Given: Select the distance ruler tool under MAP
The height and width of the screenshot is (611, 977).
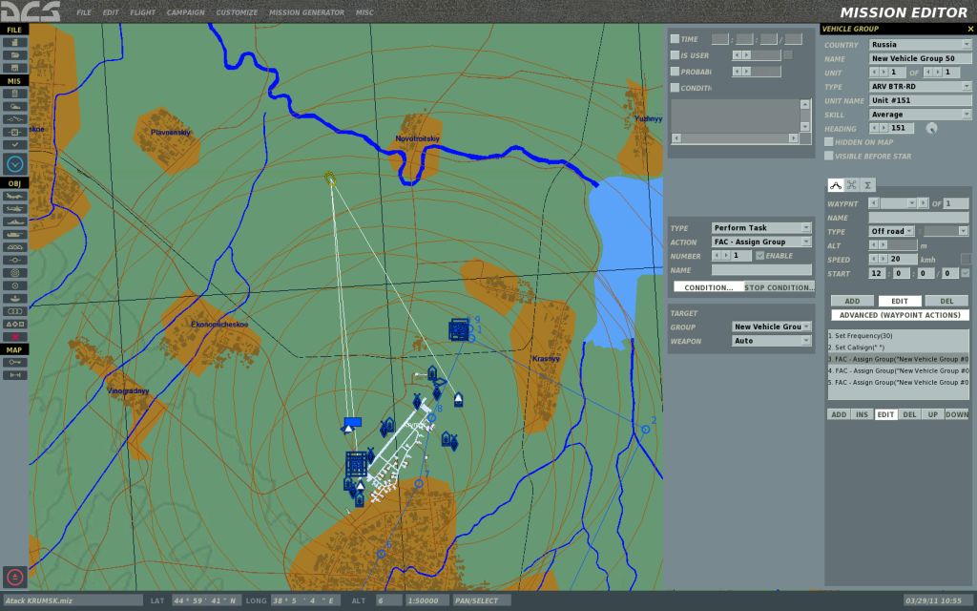Looking at the screenshot, I should coord(14,374).
